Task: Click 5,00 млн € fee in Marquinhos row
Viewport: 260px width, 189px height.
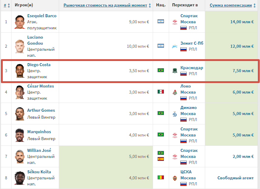Action: 243,135
